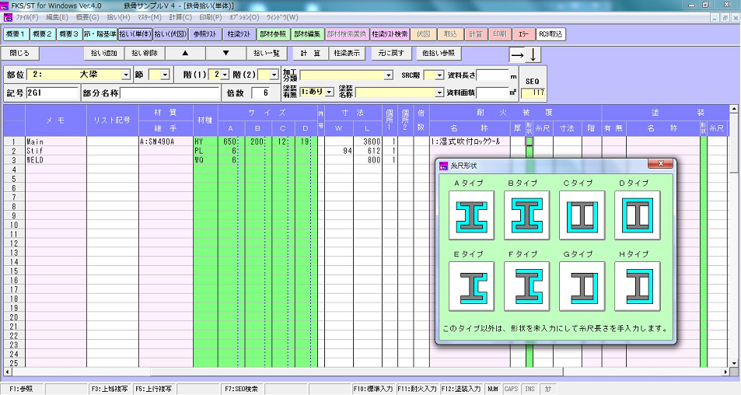Screen dimensions: 741x395
Task: Open the 部位 dropdown
Action: (x=126, y=75)
